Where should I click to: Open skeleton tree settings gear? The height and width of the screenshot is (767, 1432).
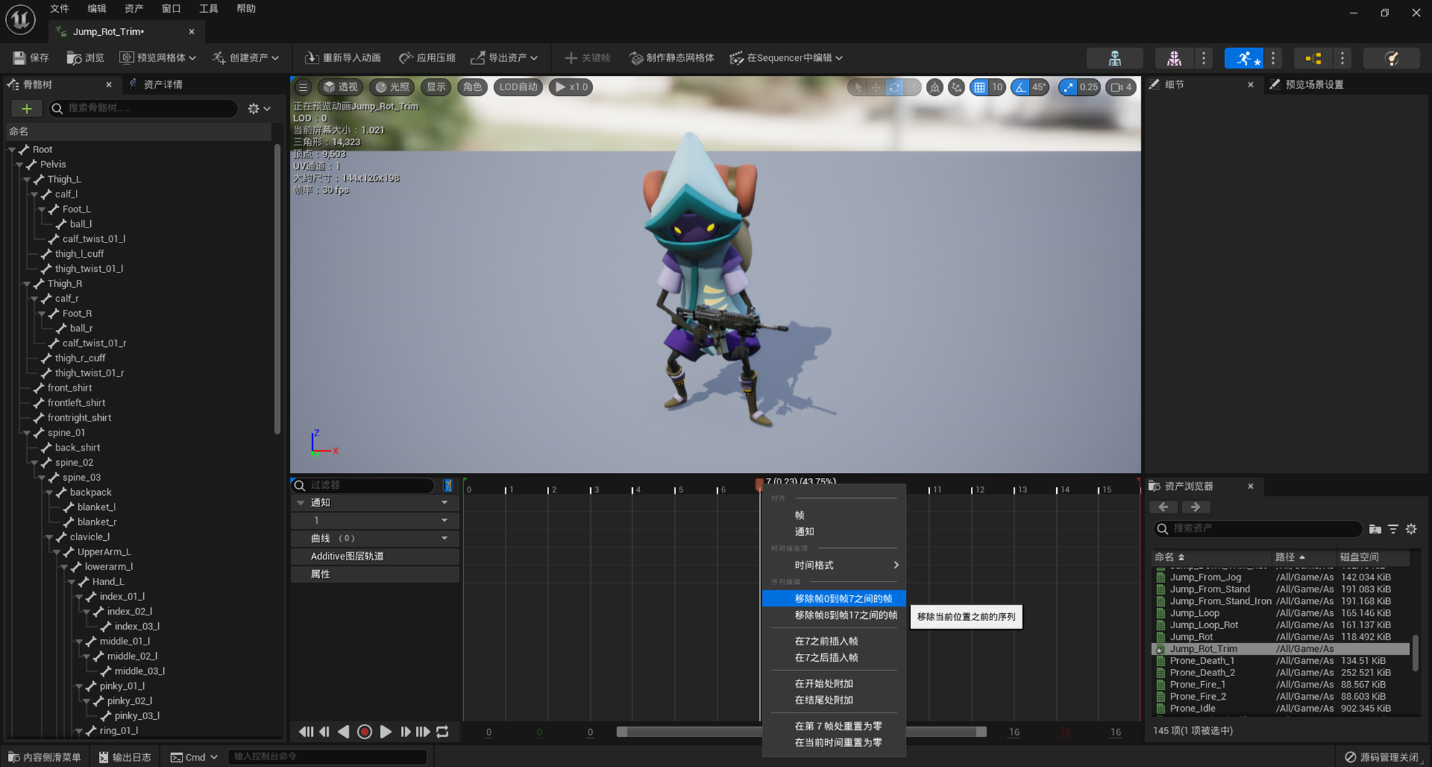click(258, 109)
